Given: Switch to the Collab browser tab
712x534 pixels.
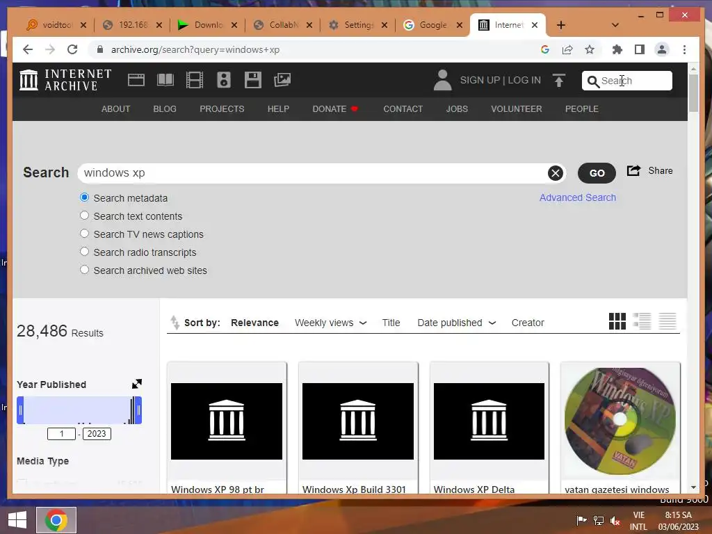Looking at the screenshot, I should click(282, 25).
